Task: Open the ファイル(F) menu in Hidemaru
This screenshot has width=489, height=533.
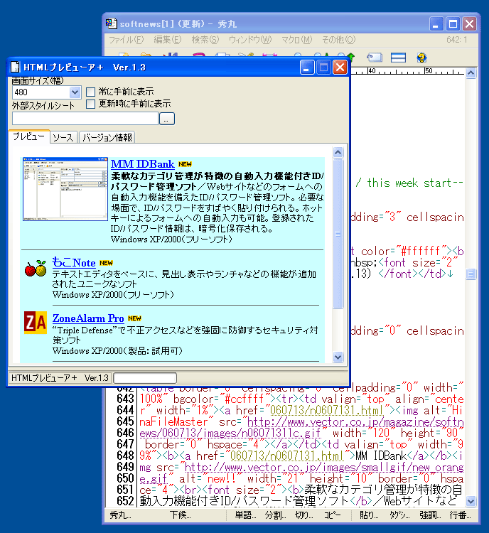Action: coord(127,40)
